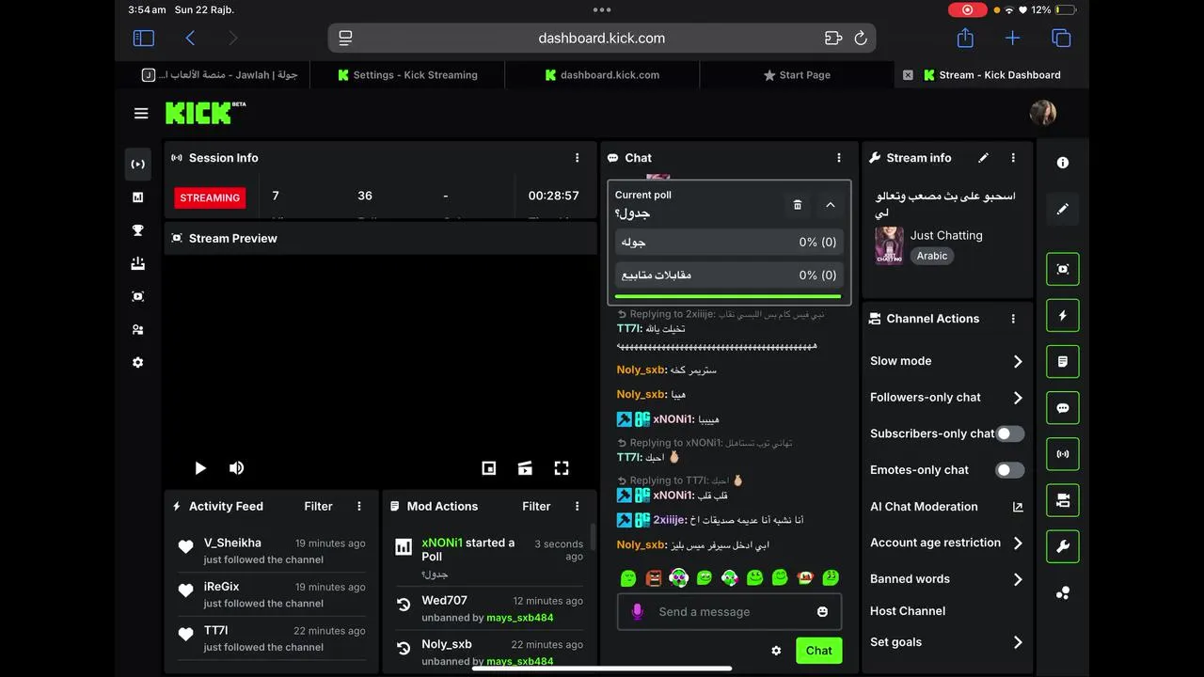Send message with green Chat button
The height and width of the screenshot is (677, 1204).
coord(818,651)
